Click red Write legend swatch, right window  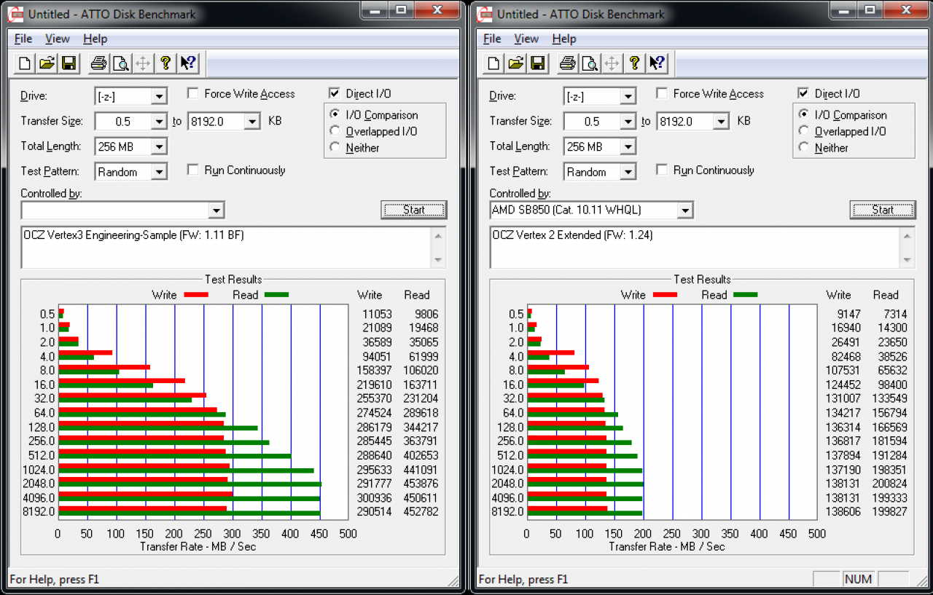point(665,295)
